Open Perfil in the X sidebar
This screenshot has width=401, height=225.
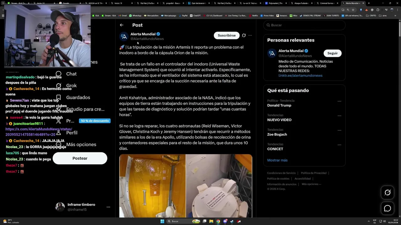pyautogui.click(x=67, y=132)
